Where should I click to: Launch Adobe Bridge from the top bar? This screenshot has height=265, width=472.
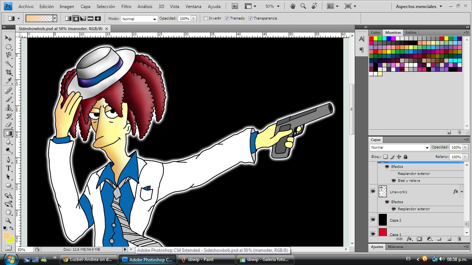coord(235,6)
